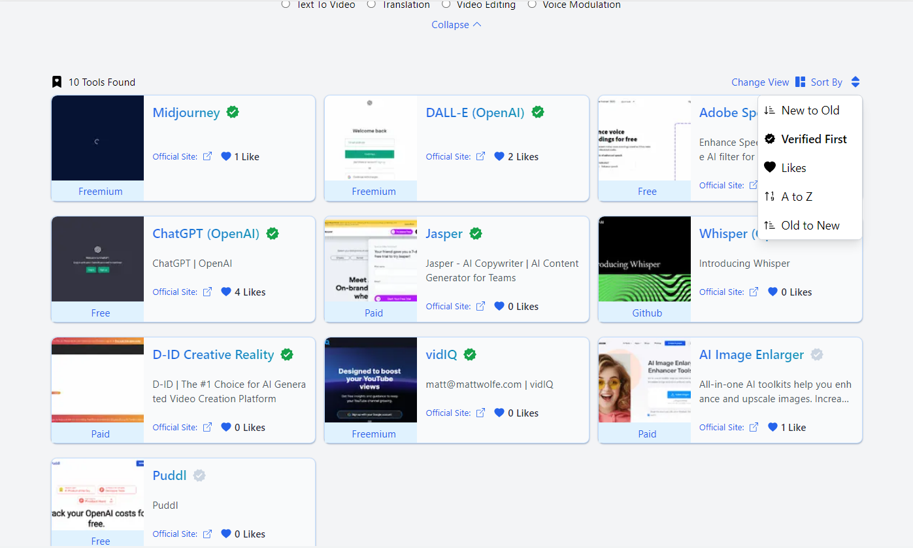Click the grid Change View icon
Image resolution: width=913 pixels, height=548 pixels.
[x=801, y=82]
